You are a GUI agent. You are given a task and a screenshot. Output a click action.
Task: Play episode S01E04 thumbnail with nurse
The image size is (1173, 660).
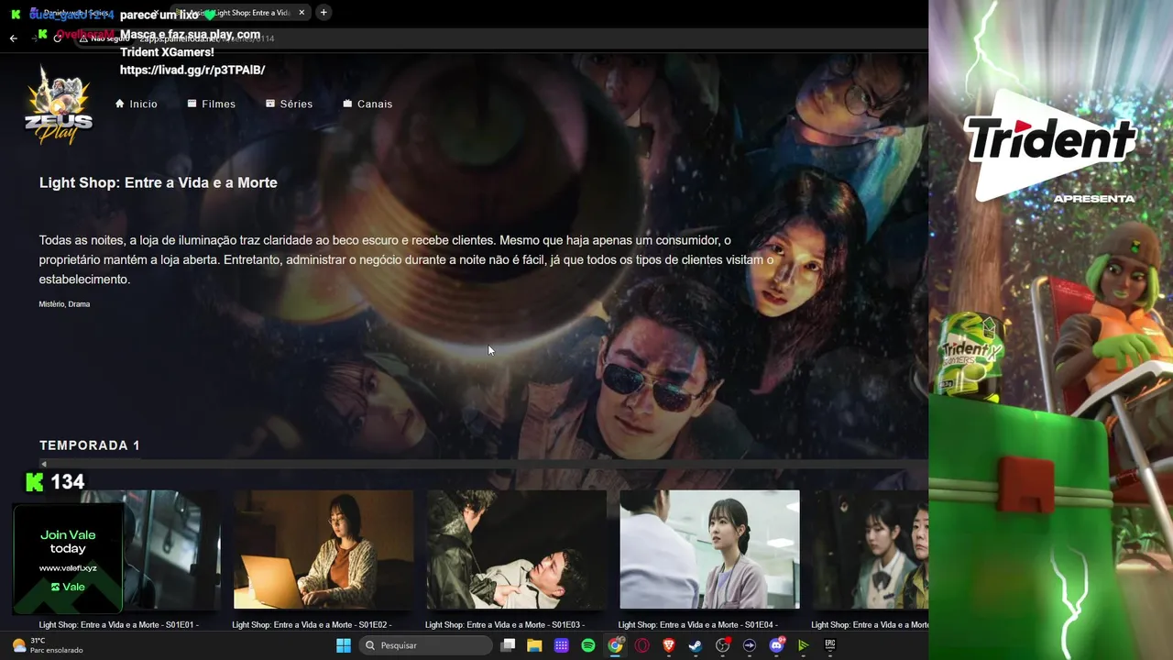pyautogui.click(x=709, y=549)
